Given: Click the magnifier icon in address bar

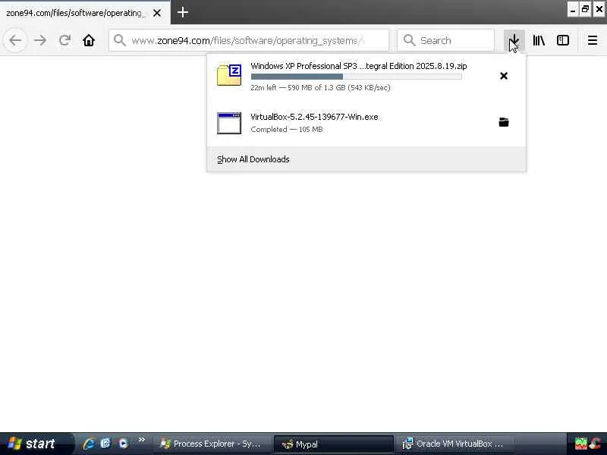Looking at the screenshot, I should (x=120, y=40).
